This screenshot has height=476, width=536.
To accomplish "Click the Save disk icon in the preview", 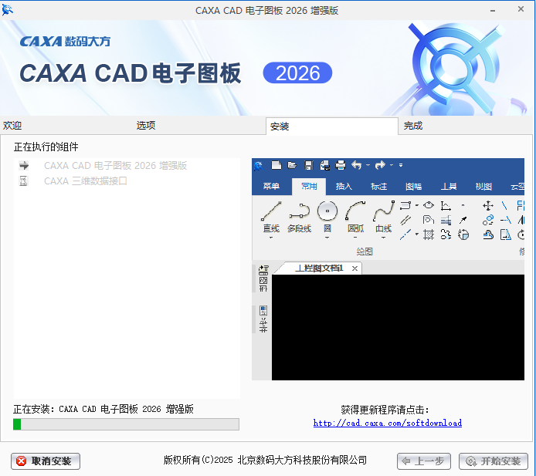I will 309,165.
